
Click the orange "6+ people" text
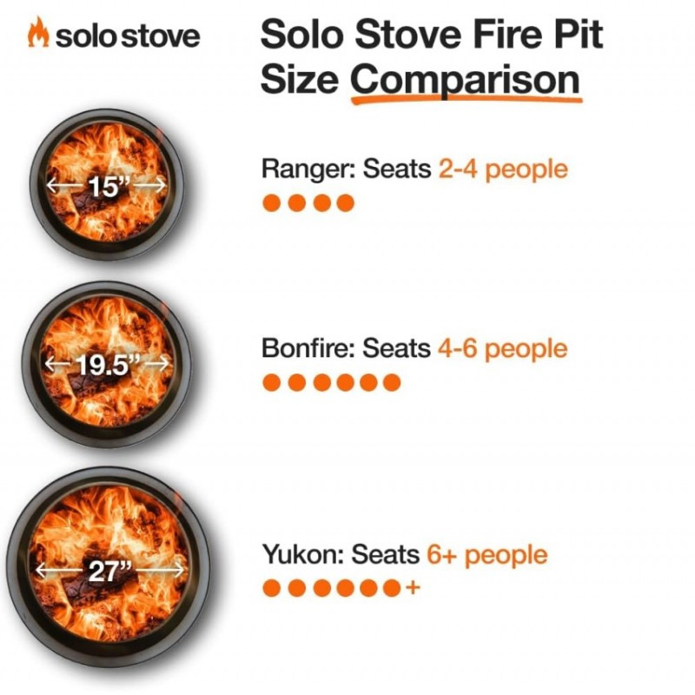click(x=487, y=554)
